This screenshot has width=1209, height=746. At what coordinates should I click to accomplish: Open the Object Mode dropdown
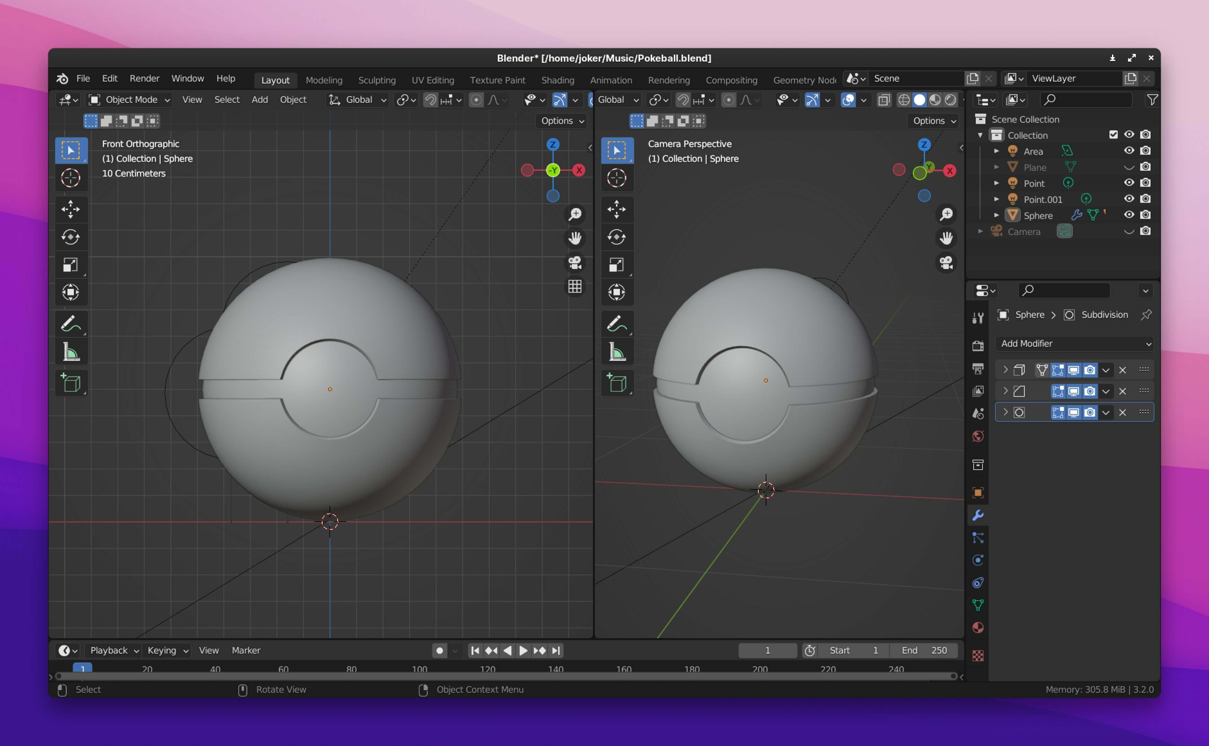coord(129,100)
